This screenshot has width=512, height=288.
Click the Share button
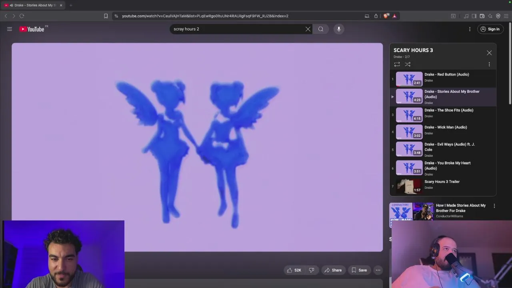tap(333, 270)
